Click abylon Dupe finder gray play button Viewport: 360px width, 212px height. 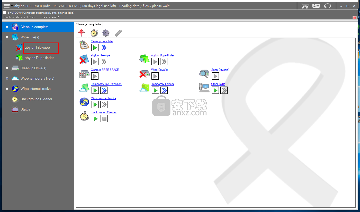tap(155, 62)
